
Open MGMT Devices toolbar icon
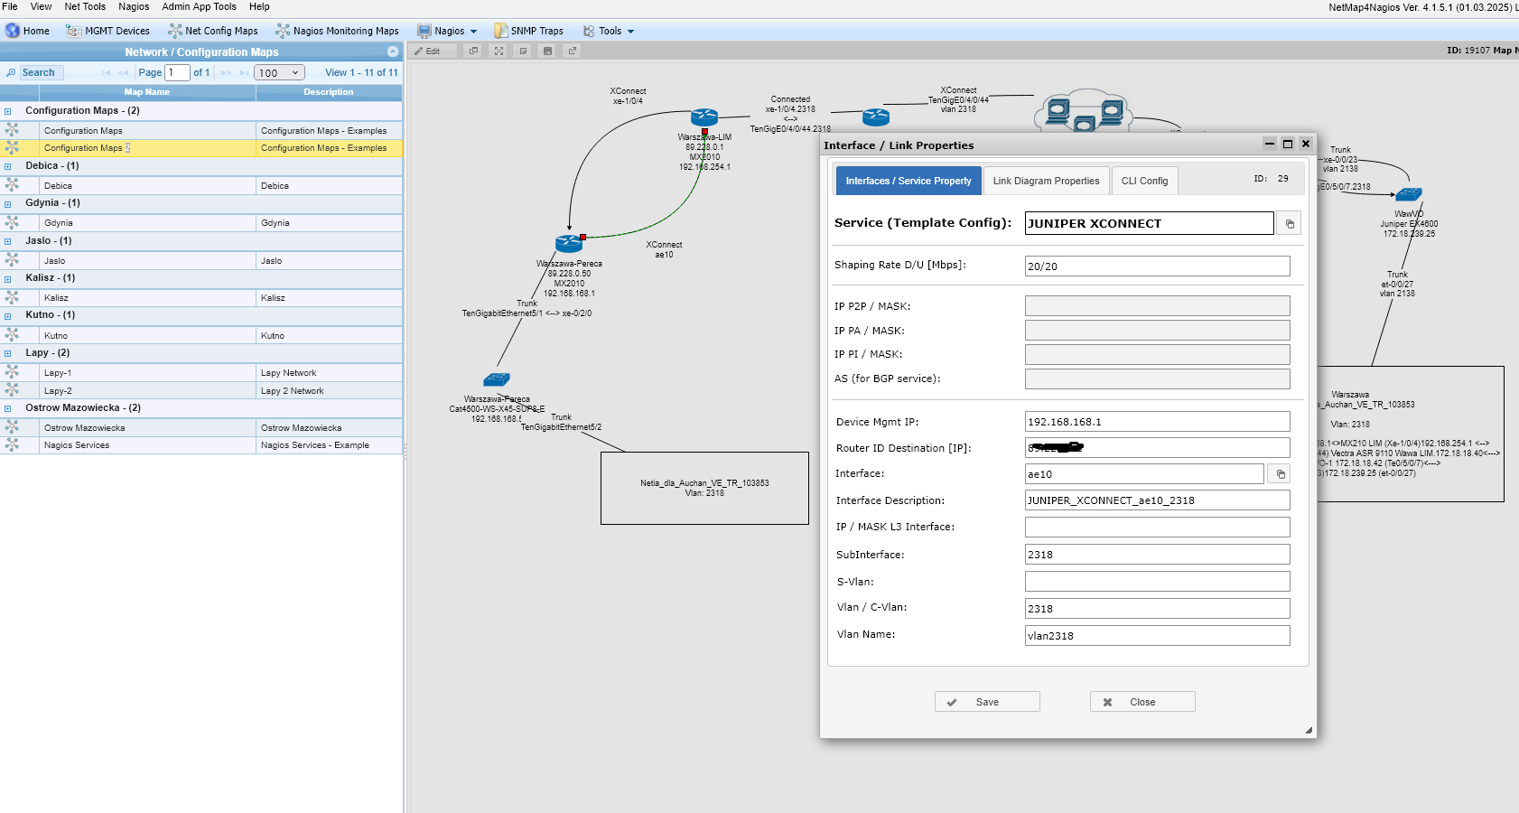(73, 31)
